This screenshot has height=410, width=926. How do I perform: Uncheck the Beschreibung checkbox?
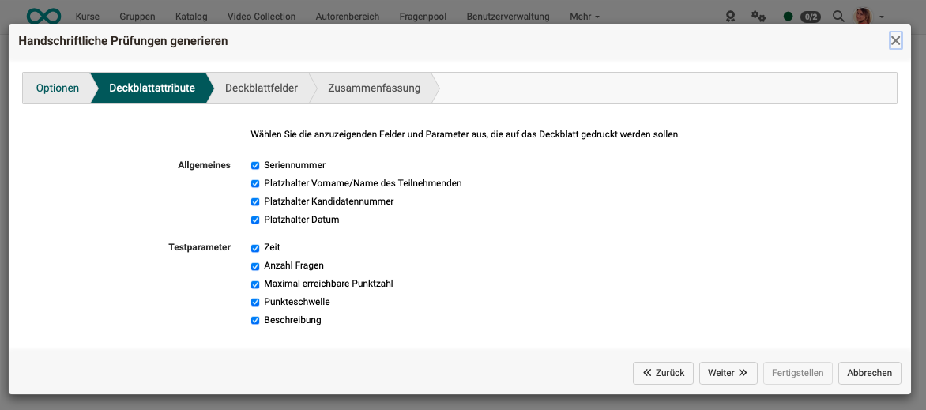[255, 321]
